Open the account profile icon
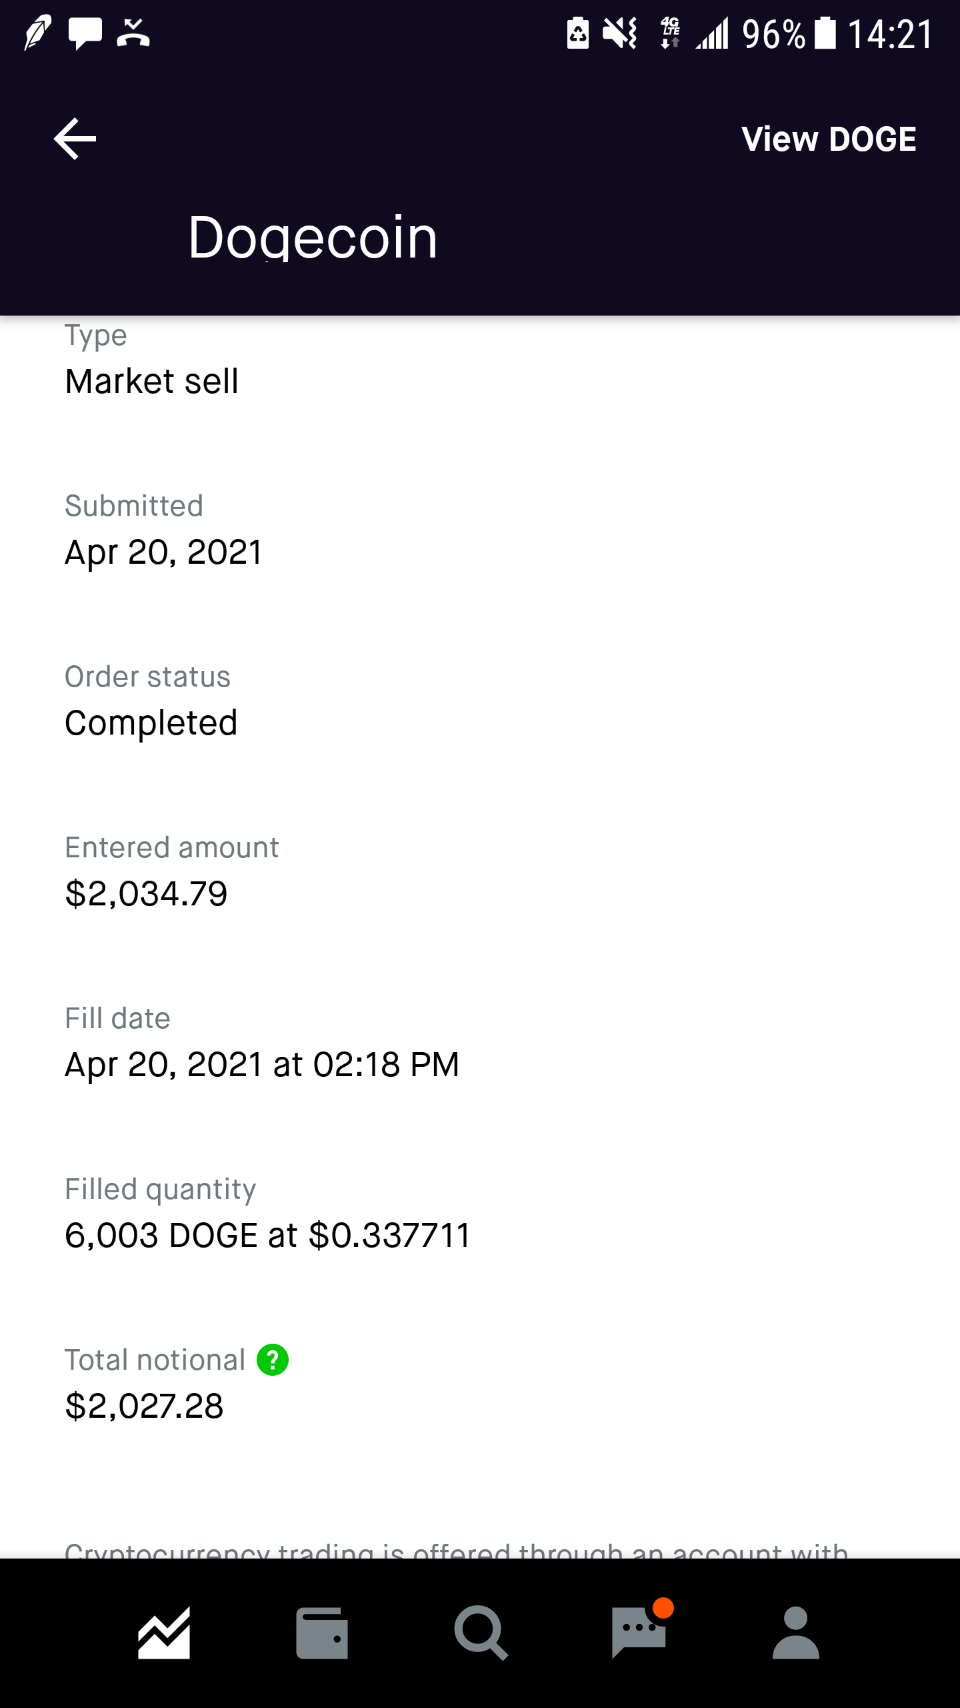 coord(796,1633)
